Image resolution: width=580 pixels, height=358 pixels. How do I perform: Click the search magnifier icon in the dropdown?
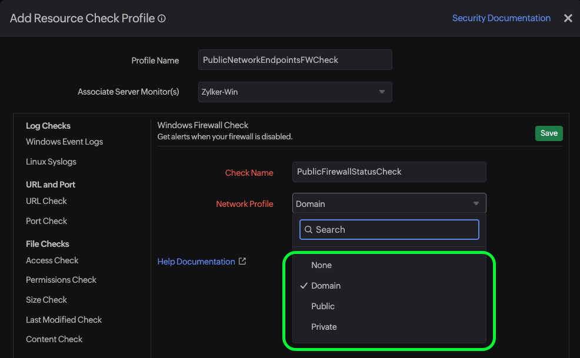pyautogui.click(x=309, y=229)
